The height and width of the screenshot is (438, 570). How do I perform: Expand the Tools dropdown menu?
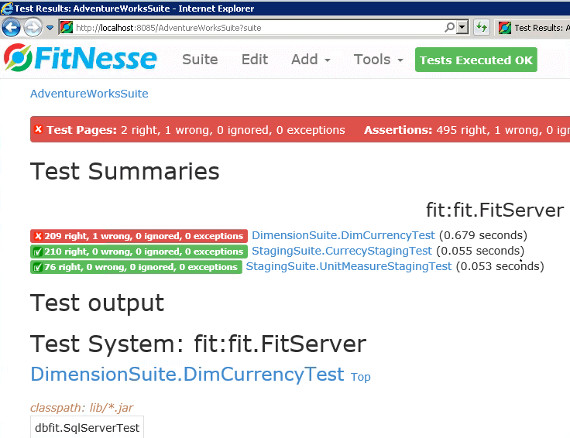pos(379,59)
